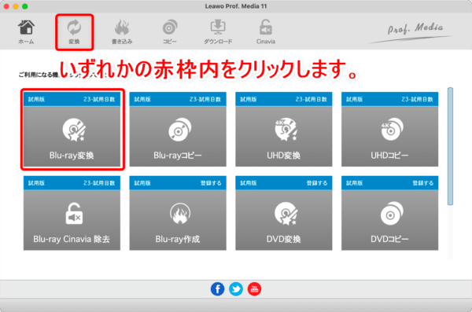Launch the DVD変換 module tile
Viewport: 472px width, 312px height.
coord(284,213)
